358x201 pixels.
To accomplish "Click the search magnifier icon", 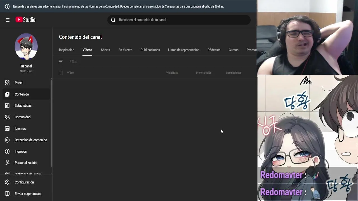I will [113, 20].
